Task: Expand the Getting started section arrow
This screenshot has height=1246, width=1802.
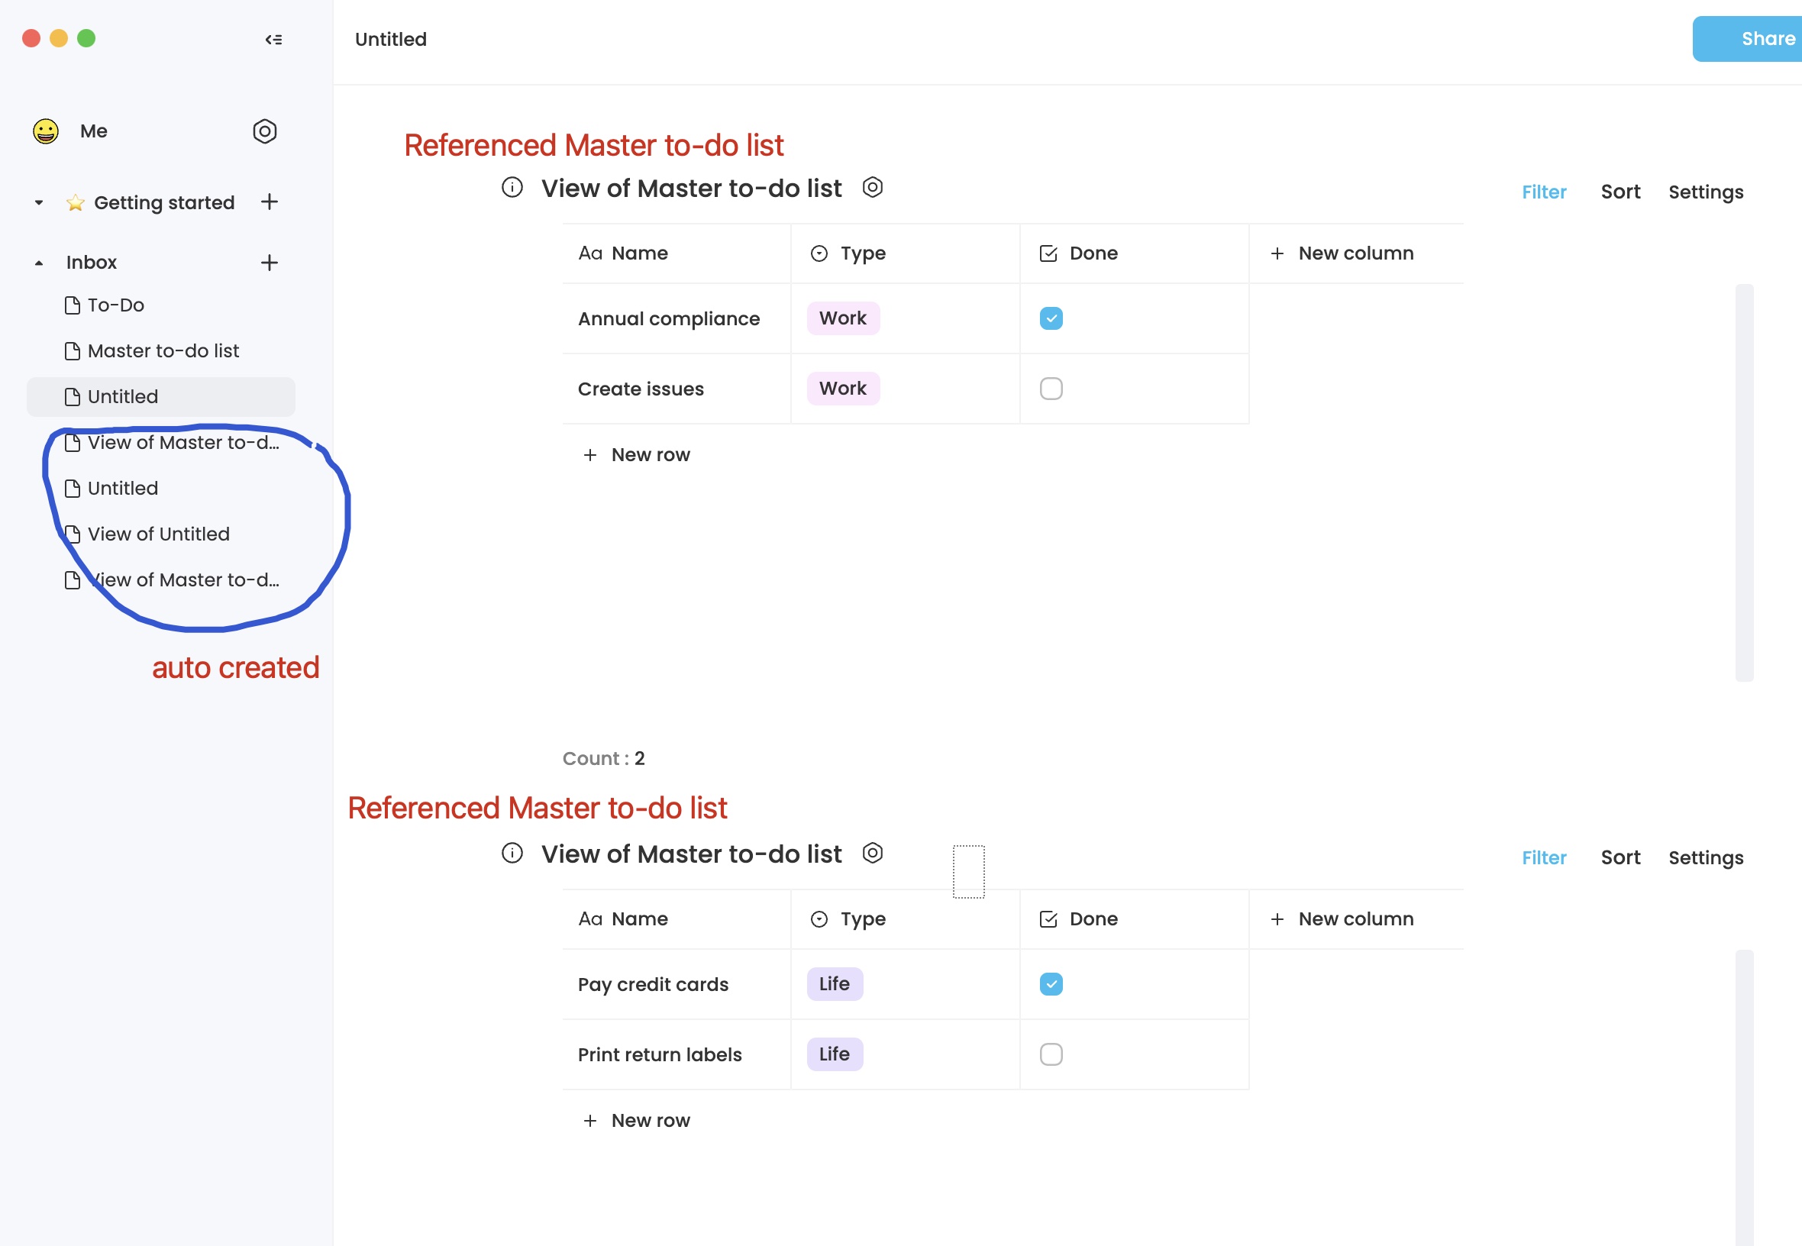Action: [x=39, y=203]
